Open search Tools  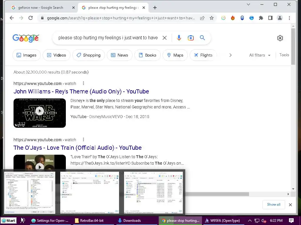[284, 55]
